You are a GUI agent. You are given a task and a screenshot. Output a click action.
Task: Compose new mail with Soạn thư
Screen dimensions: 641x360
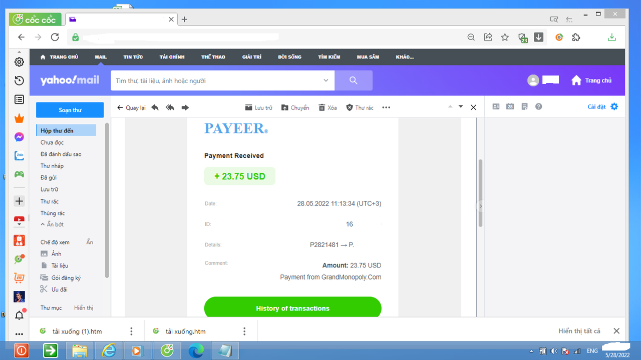70,110
